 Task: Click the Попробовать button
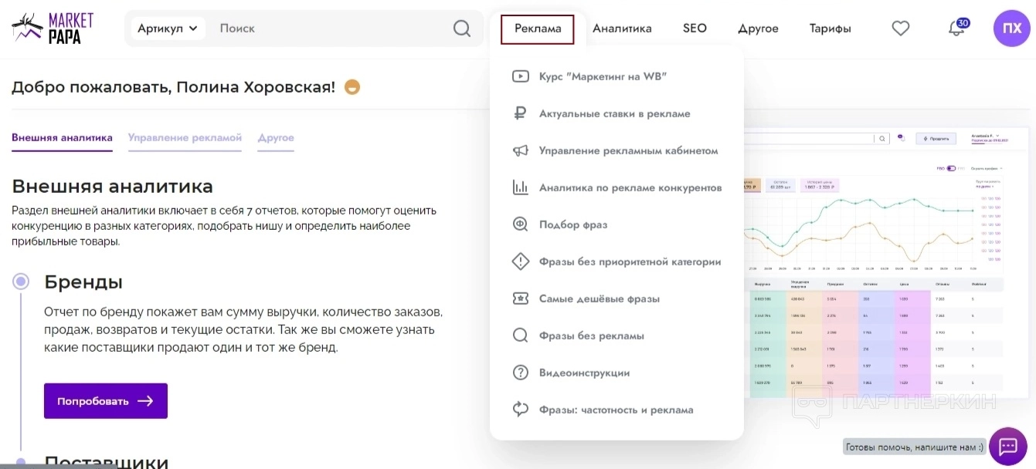(106, 401)
